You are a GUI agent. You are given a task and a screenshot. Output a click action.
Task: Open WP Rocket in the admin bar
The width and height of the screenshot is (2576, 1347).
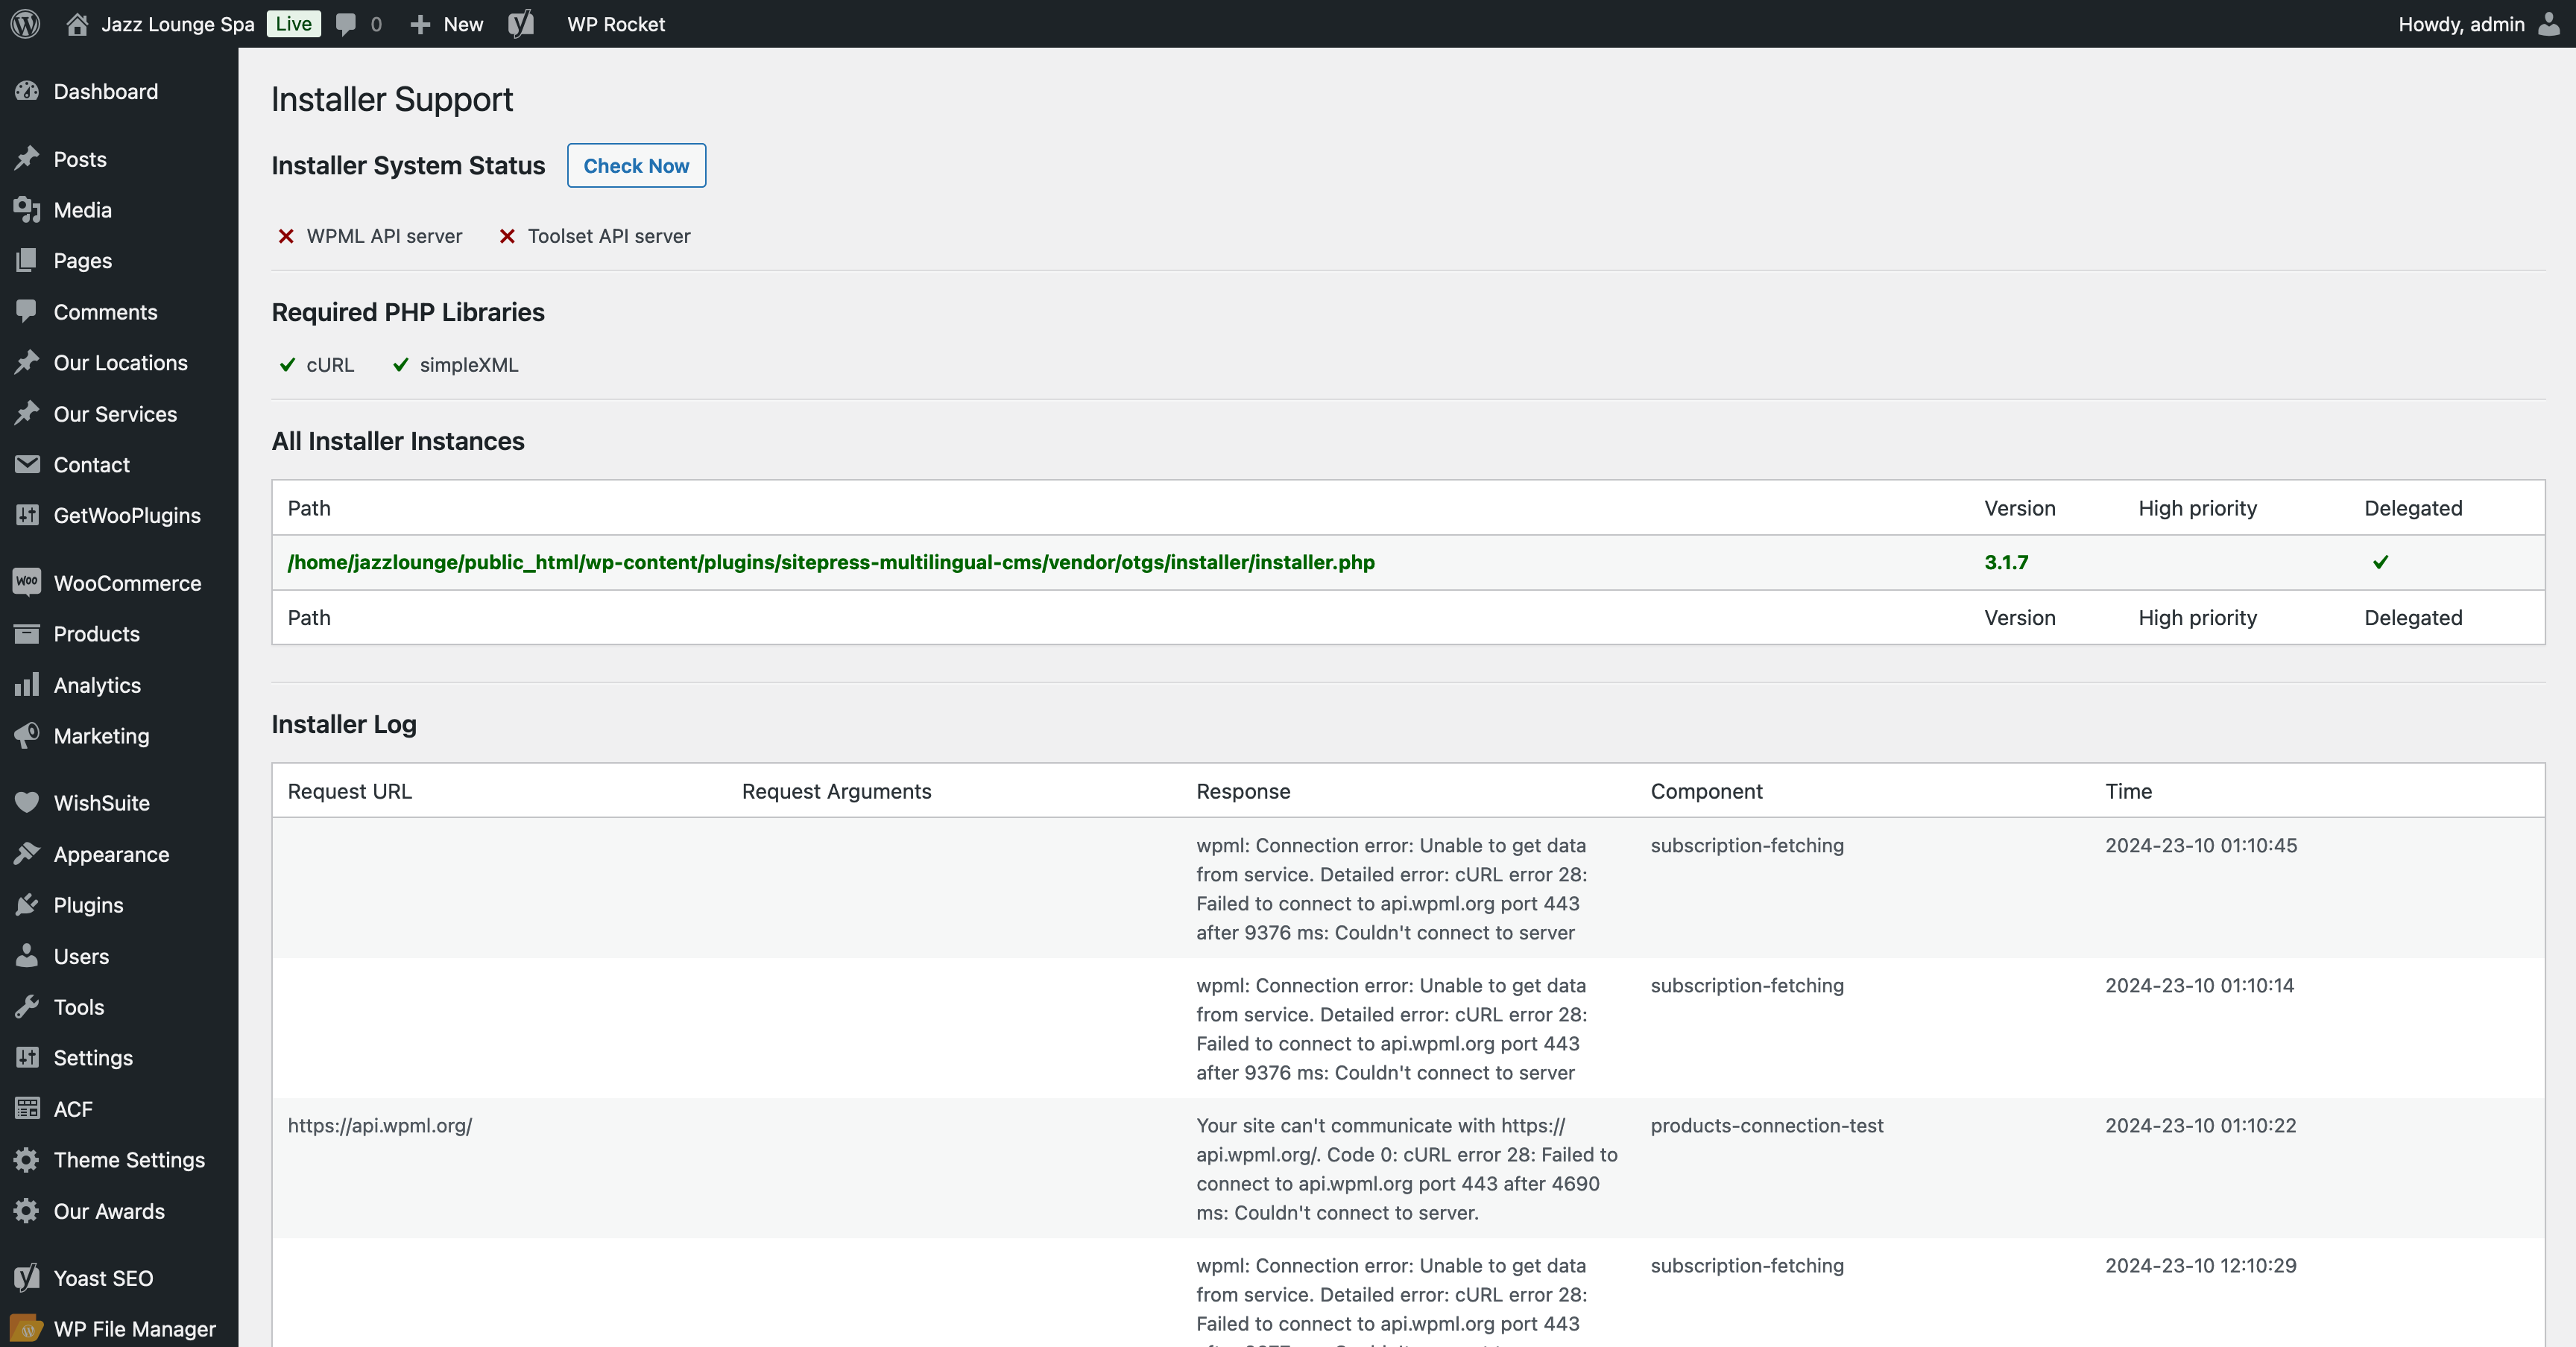(x=616, y=24)
